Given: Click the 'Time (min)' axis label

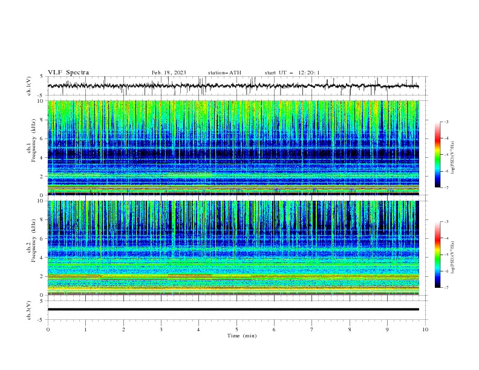Looking at the screenshot, I should [242, 336].
